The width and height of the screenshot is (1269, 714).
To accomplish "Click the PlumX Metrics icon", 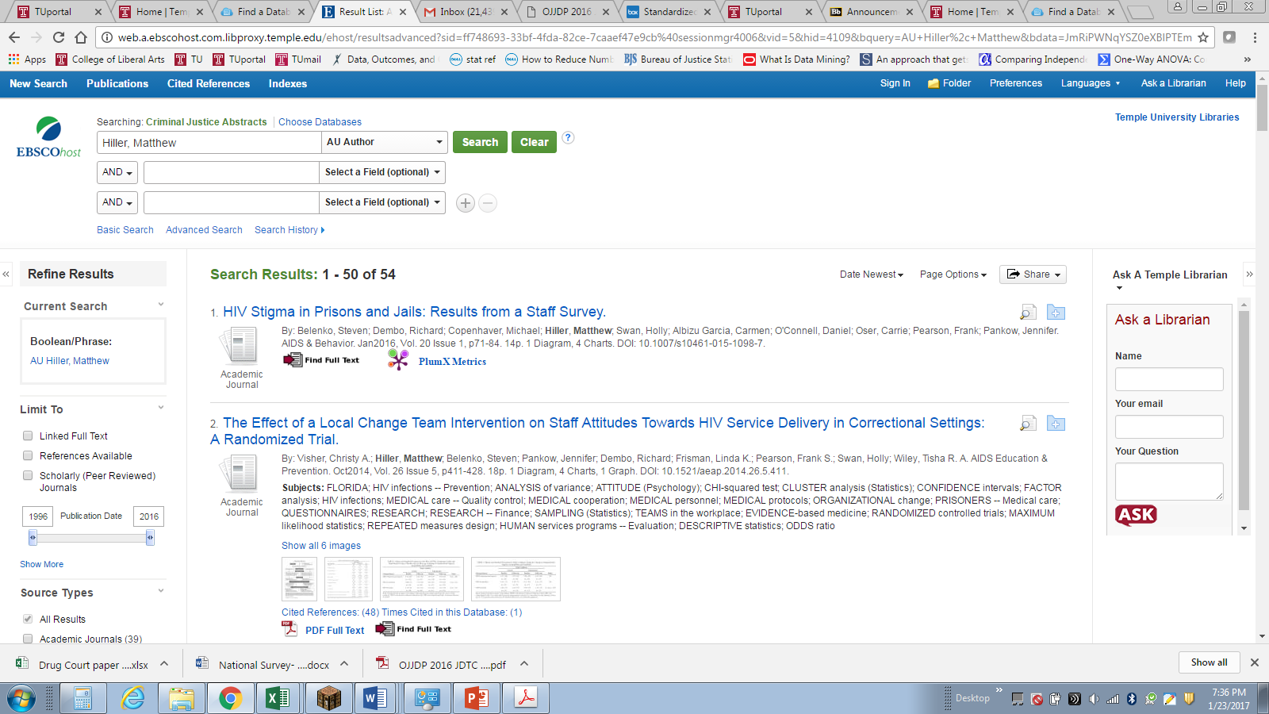I will point(397,361).
